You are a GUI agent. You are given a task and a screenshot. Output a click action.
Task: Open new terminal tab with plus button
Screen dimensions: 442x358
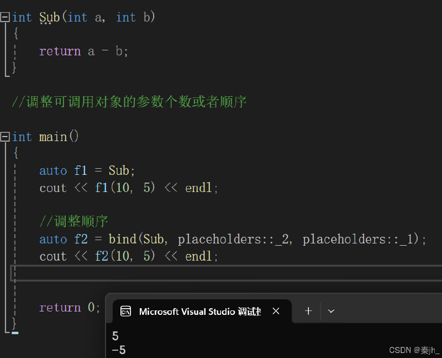pyautogui.click(x=308, y=311)
